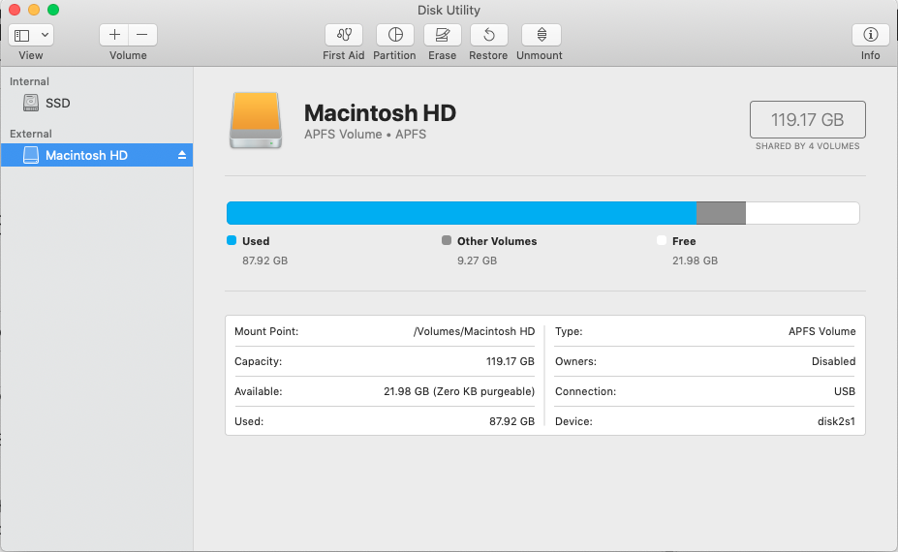Click the gray Other Volumes legend swatch
This screenshot has width=898, height=552.
click(447, 240)
